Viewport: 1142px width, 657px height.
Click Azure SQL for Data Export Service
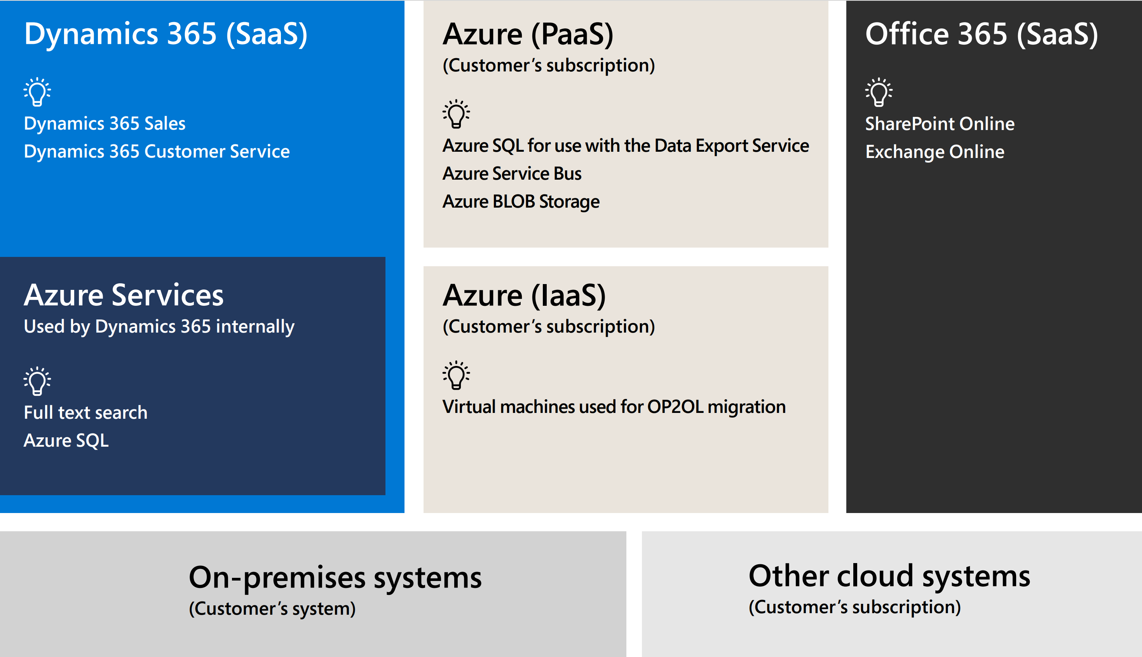coord(625,146)
